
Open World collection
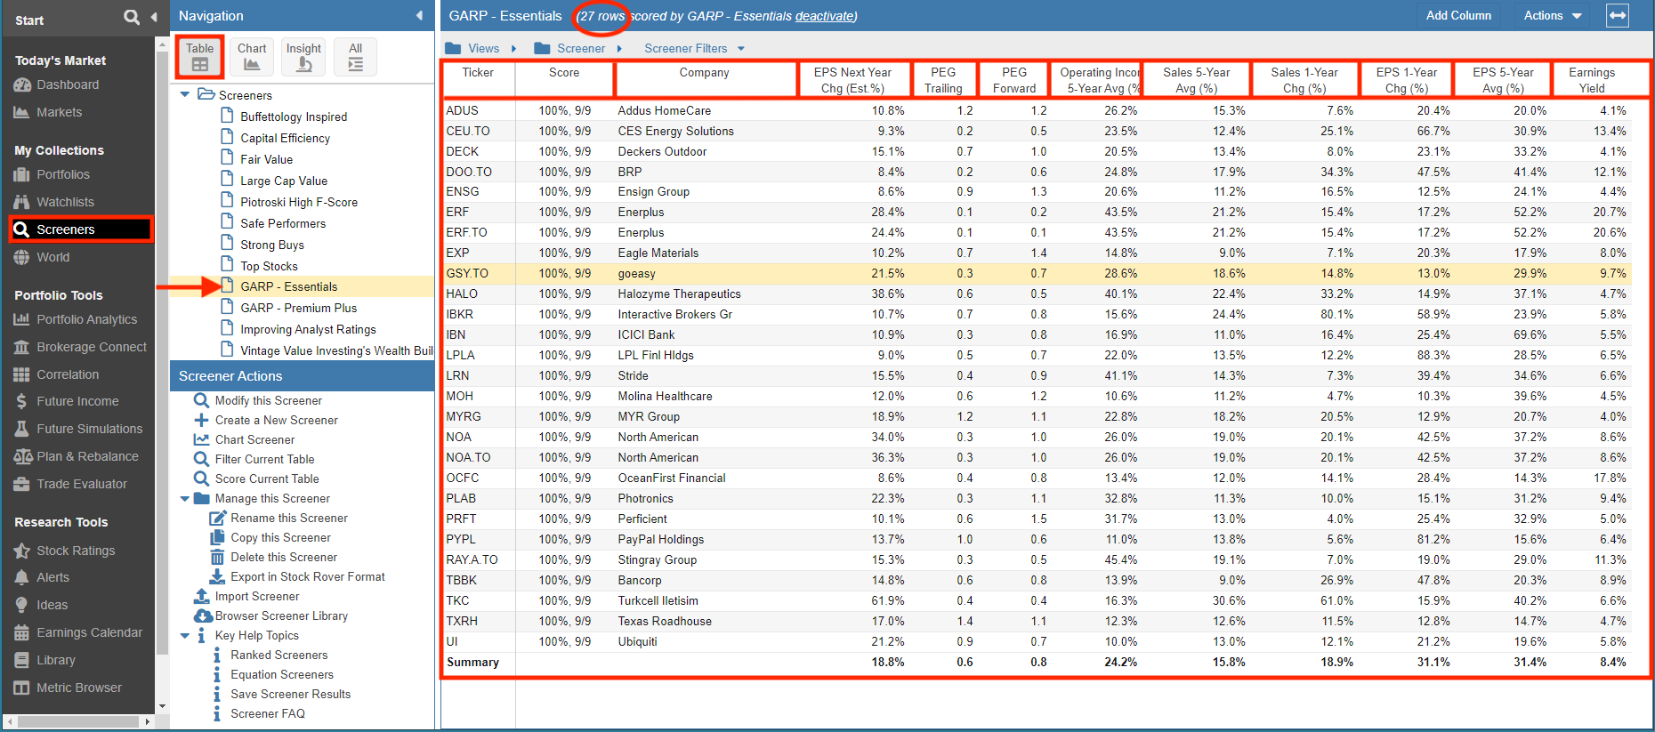coord(42,257)
